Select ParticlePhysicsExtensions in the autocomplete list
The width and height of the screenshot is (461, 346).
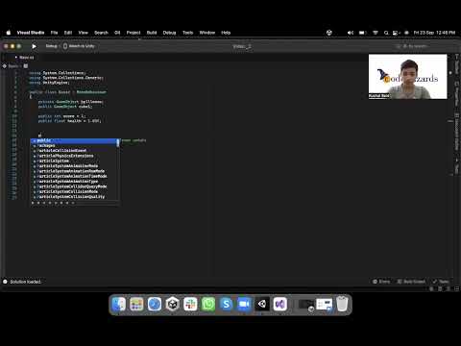click(x=75, y=156)
